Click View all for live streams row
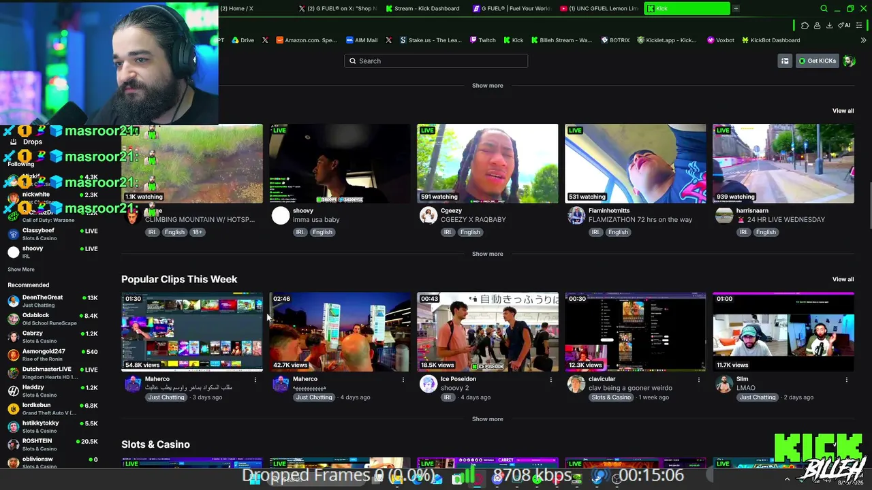The height and width of the screenshot is (490, 872). point(843,111)
